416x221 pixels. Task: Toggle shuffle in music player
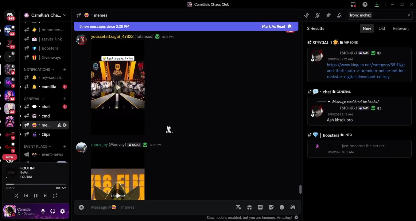point(16,196)
